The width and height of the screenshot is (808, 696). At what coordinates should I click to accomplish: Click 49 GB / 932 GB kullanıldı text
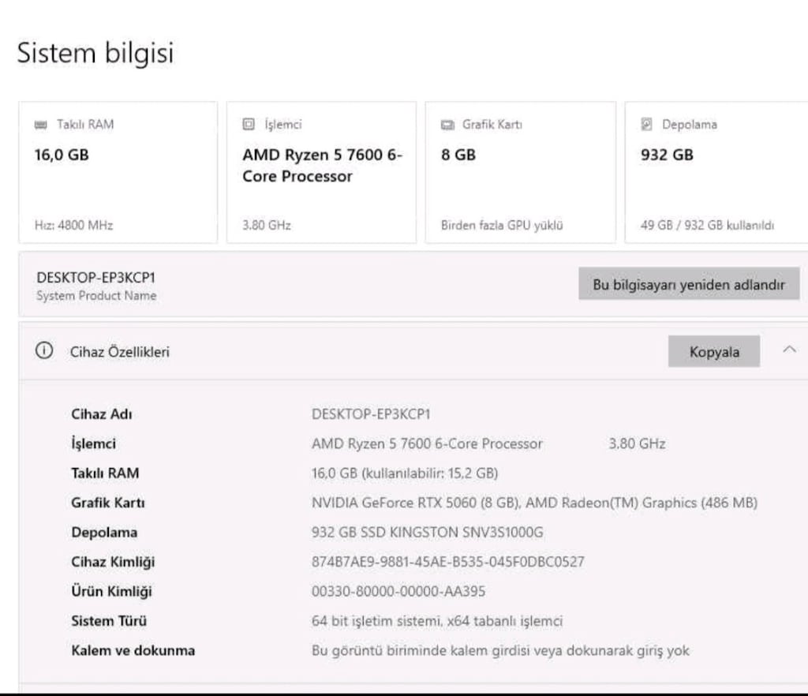coord(707,225)
